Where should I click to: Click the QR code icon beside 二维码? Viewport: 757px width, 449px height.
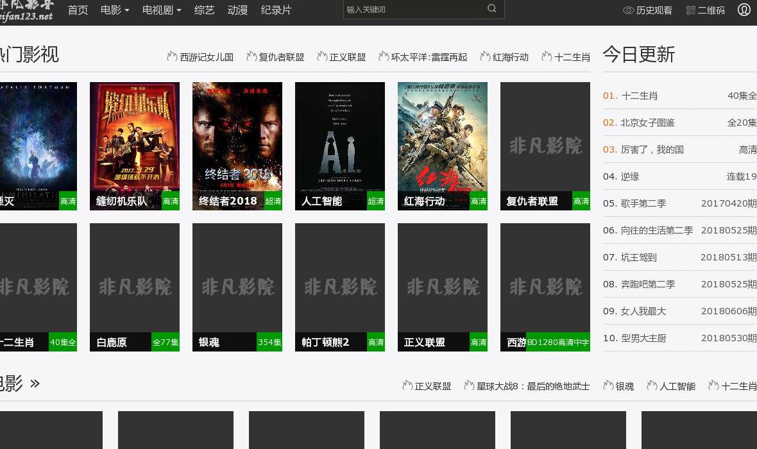click(x=690, y=10)
